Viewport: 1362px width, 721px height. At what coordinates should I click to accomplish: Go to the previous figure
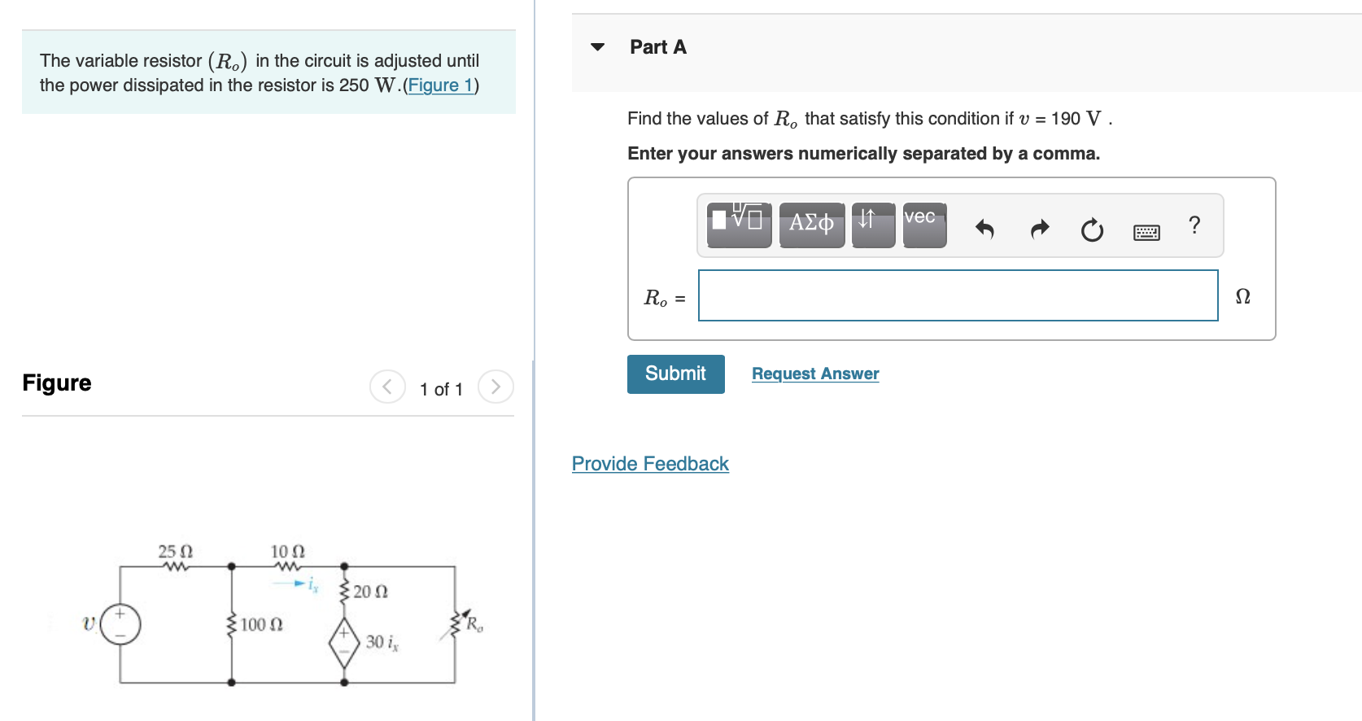[x=387, y=387]
